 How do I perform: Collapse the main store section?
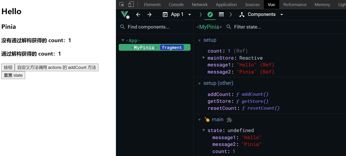coord(199,120)
